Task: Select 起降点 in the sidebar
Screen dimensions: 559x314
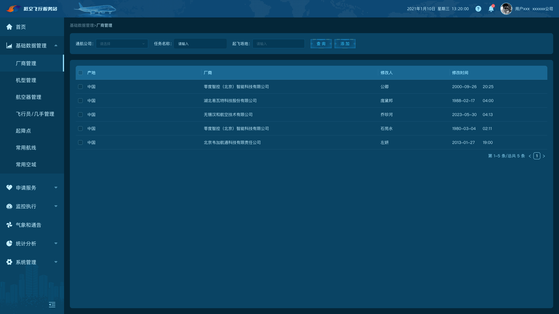Action: [32, 131]
